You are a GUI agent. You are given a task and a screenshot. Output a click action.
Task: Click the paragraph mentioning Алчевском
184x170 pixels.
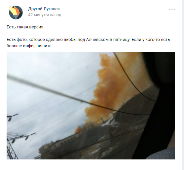click(88, 43)
